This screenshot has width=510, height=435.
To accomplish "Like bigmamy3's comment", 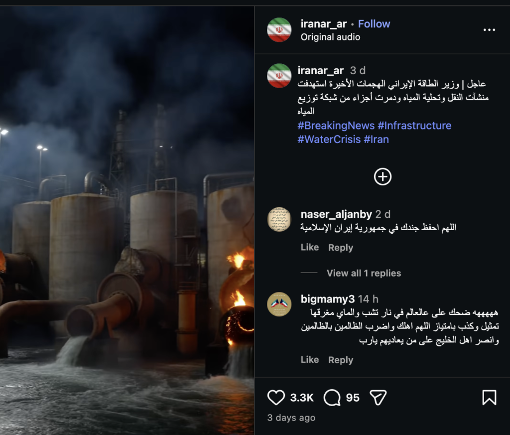I will point(310,360).
